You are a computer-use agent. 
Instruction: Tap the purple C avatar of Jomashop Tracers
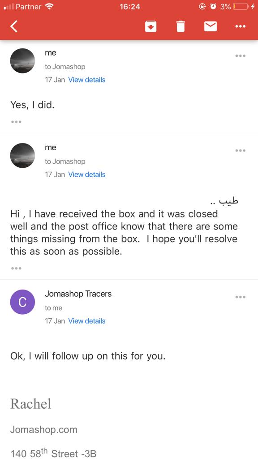click(x=22, y=302)
